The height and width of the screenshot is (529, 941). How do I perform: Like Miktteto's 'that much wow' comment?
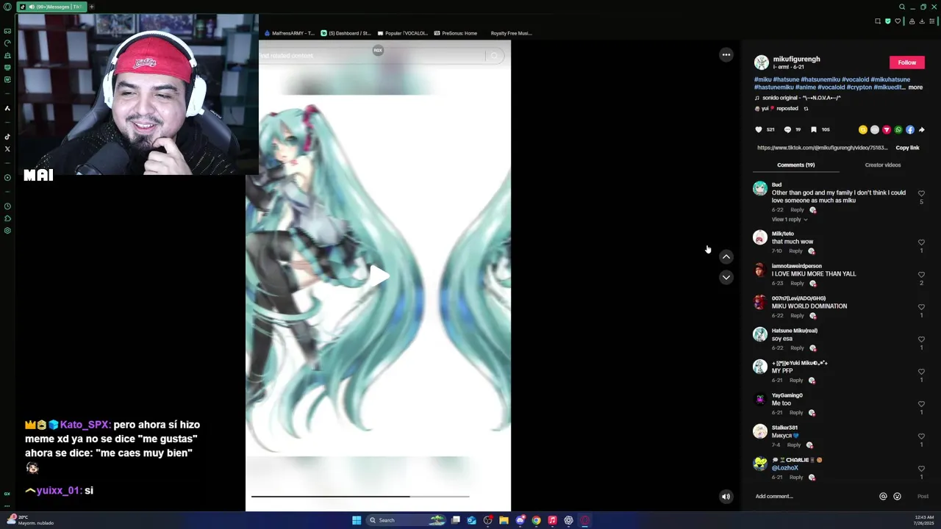[x=921, y=242]
